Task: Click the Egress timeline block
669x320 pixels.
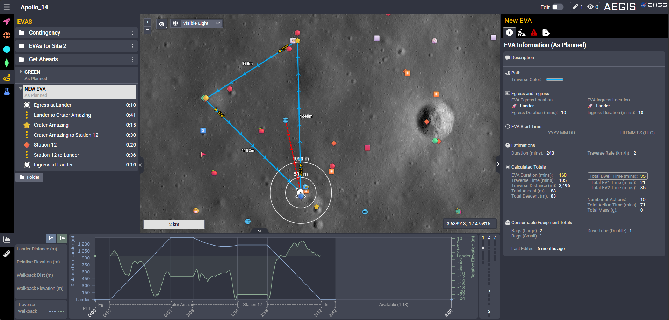Action: pyautogui.click(x=102, y=305)
